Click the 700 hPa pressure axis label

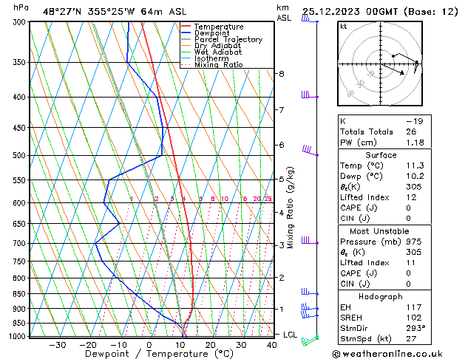[21, 244]
